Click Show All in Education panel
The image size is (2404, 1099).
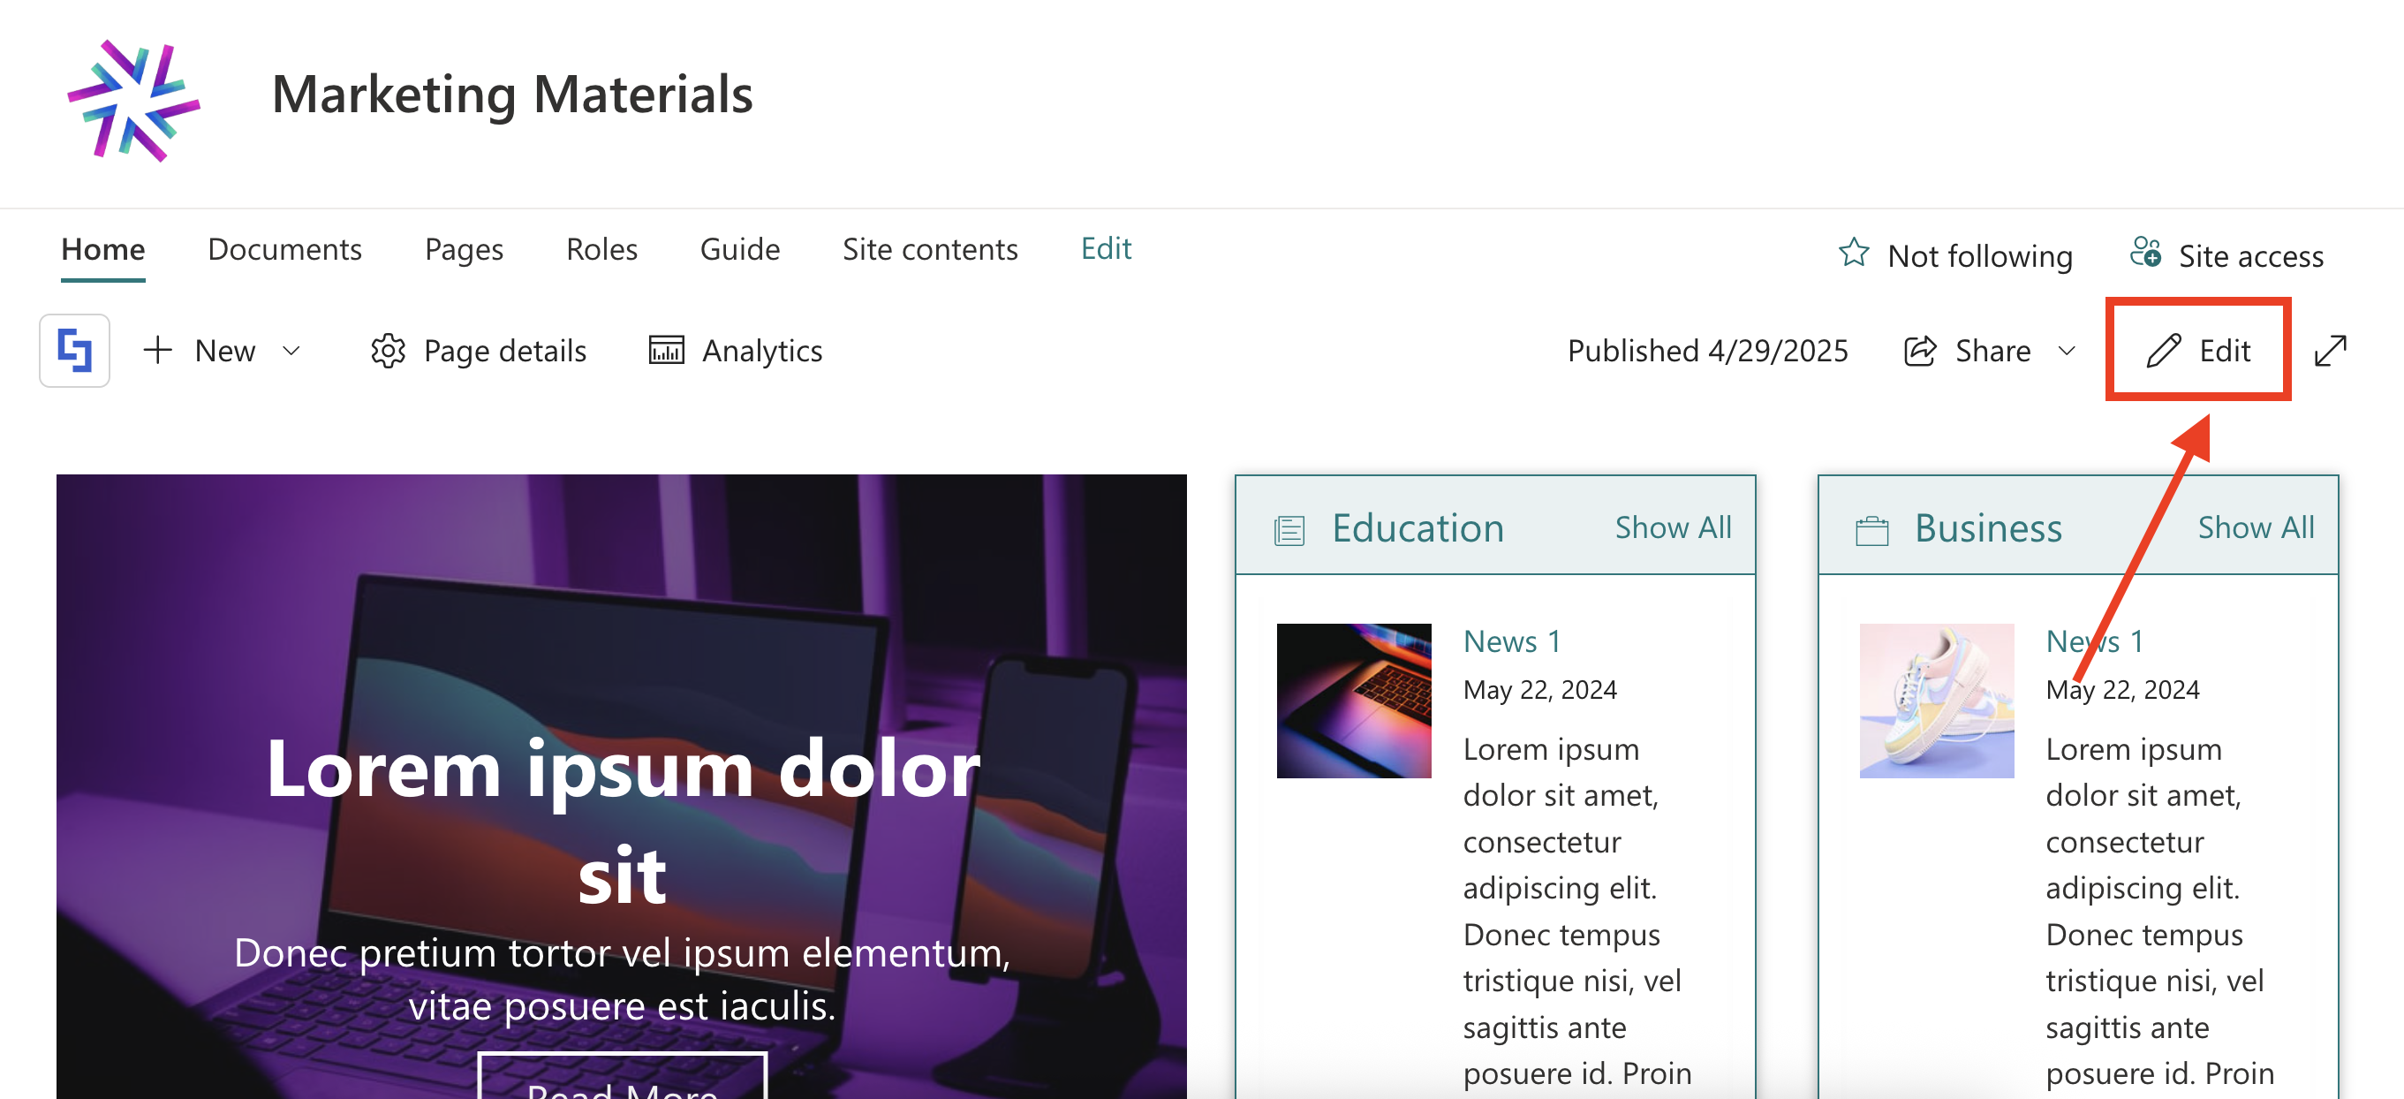click(1673, 527)
